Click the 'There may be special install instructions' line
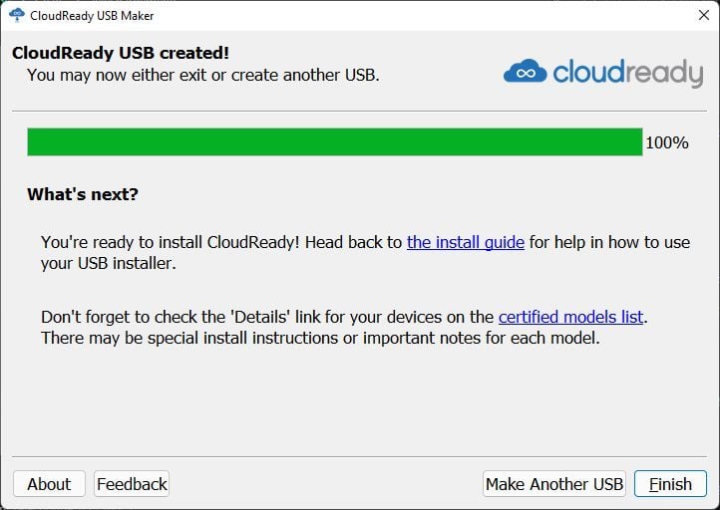720x510 pixels. (320, 338)
